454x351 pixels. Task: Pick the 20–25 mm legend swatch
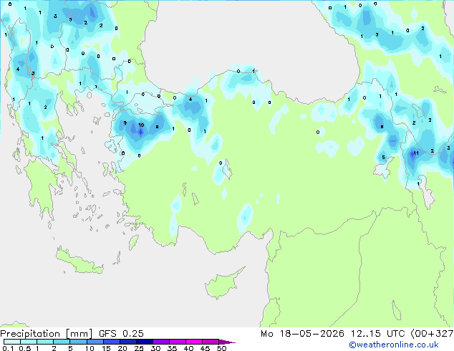127,342
